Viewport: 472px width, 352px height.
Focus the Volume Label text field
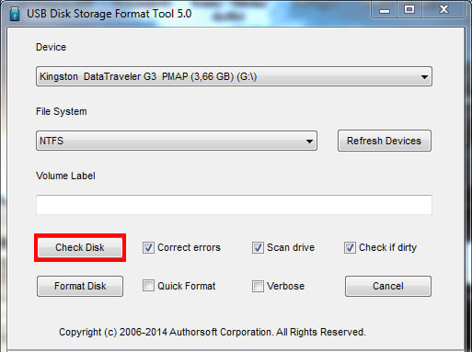coord(234,205)
